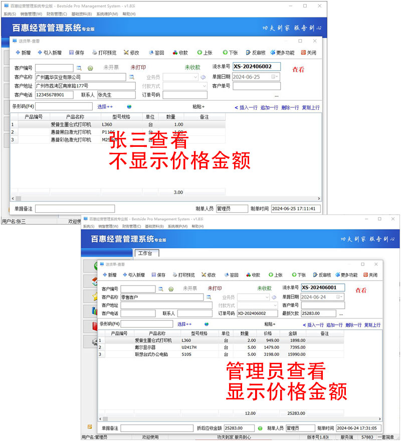The width and height of the screenshot is (401, 441).
Task: Click 金额 cell 15990.00 in lower table
Action: [293, 354]
